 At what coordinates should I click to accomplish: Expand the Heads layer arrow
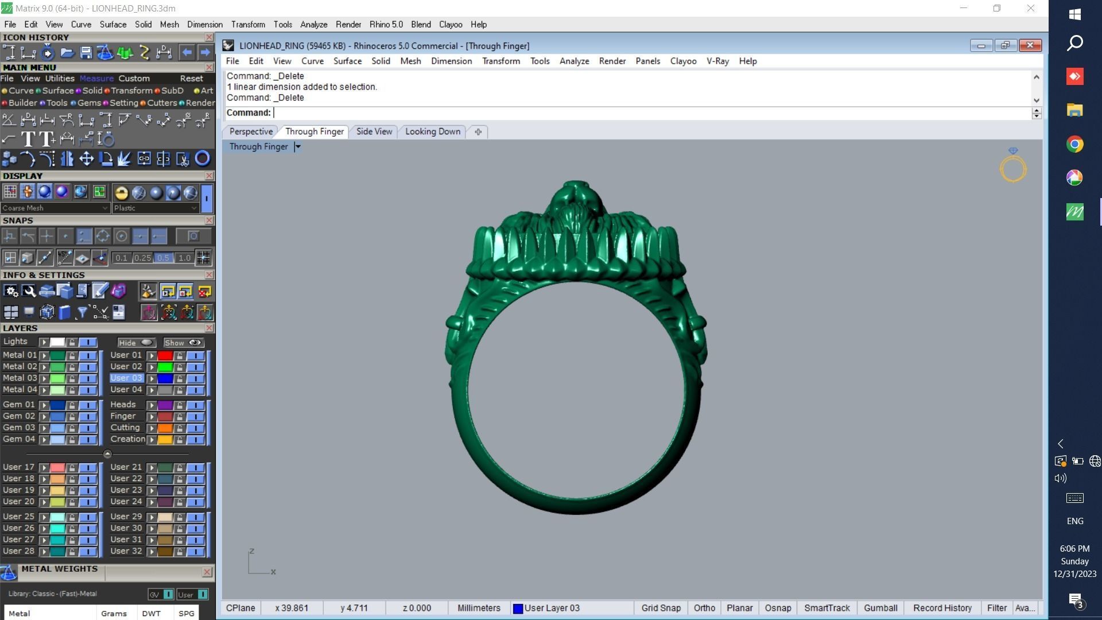pyautogui.click(x=152, y=405)
